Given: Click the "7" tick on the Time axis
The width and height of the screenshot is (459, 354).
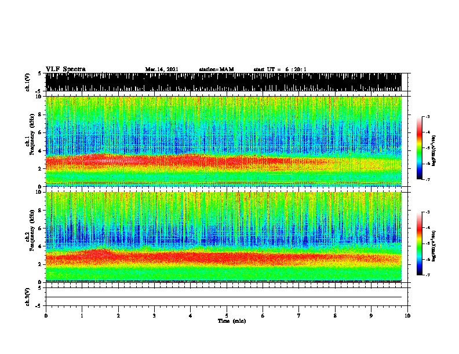Looking at the screenshot, I should point(299,316).
